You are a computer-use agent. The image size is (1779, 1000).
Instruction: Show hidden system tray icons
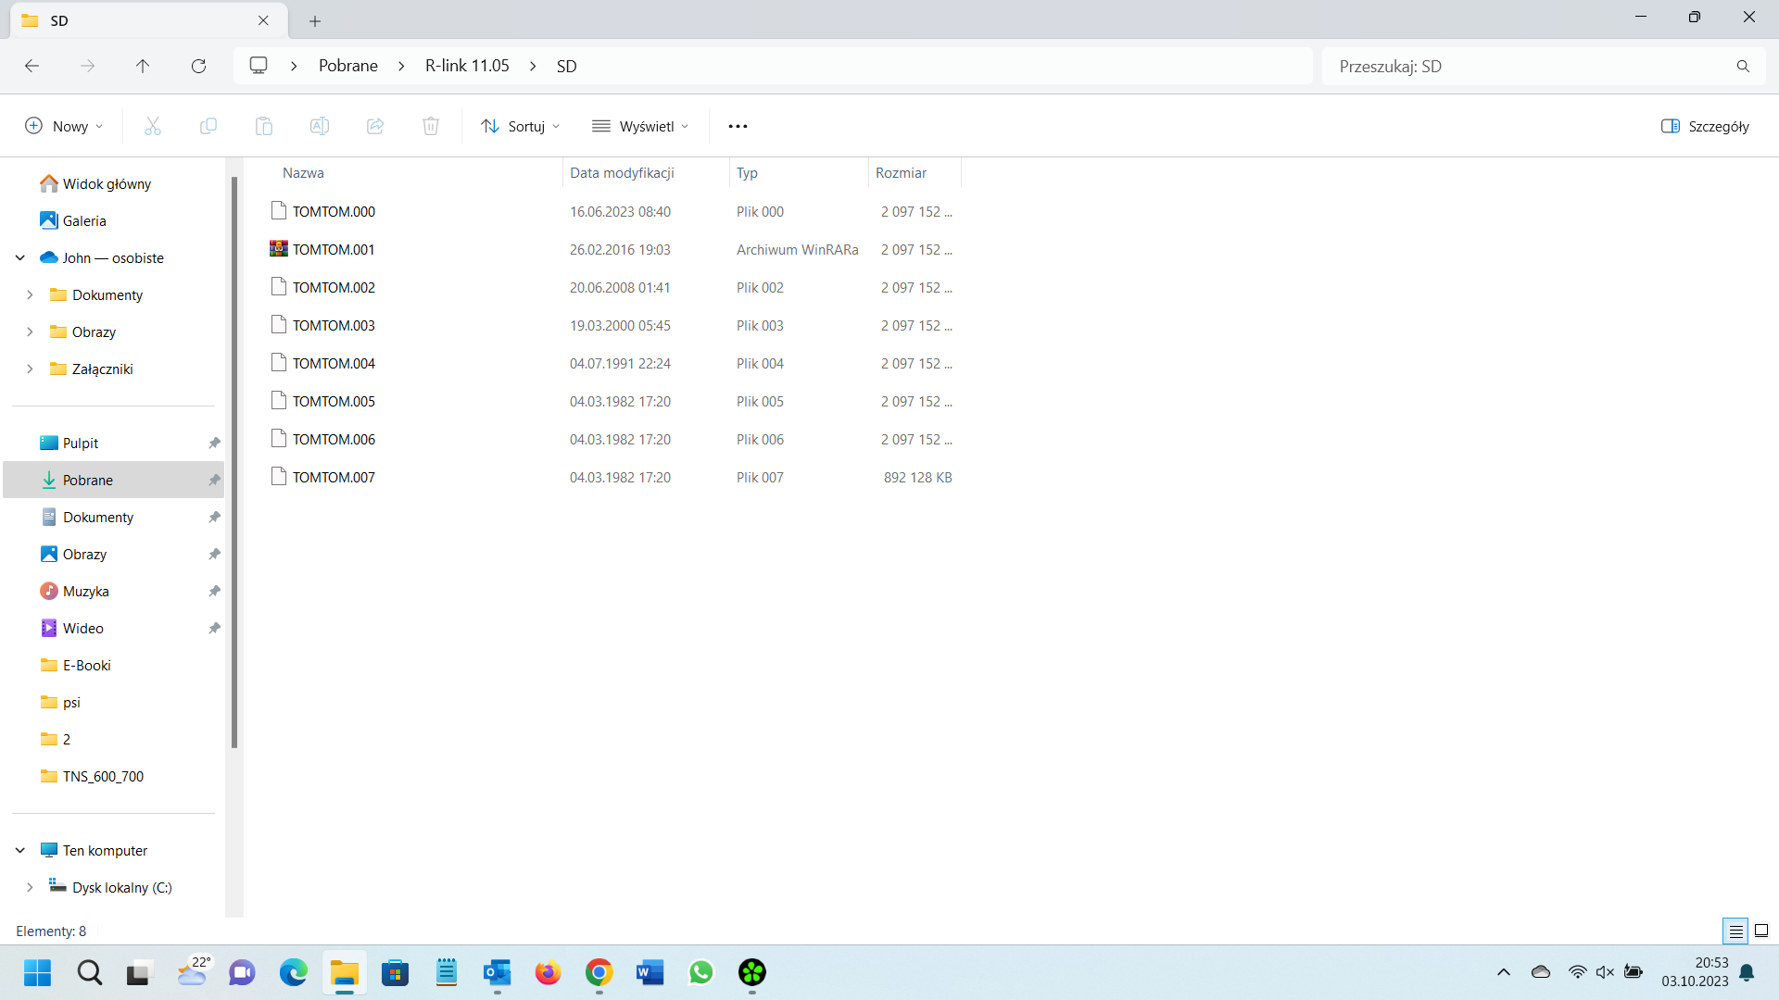pos(1504,972)
